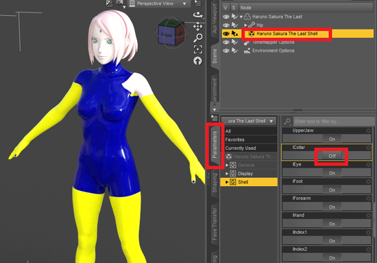
Task: Click the gear icon for lEye
Action: pos(368,165)
